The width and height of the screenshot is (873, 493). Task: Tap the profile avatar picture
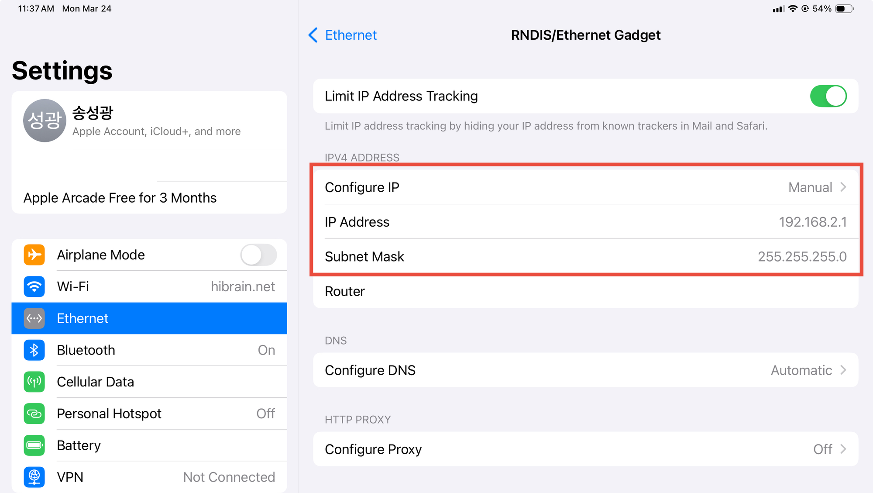click(x=45, y=121)
